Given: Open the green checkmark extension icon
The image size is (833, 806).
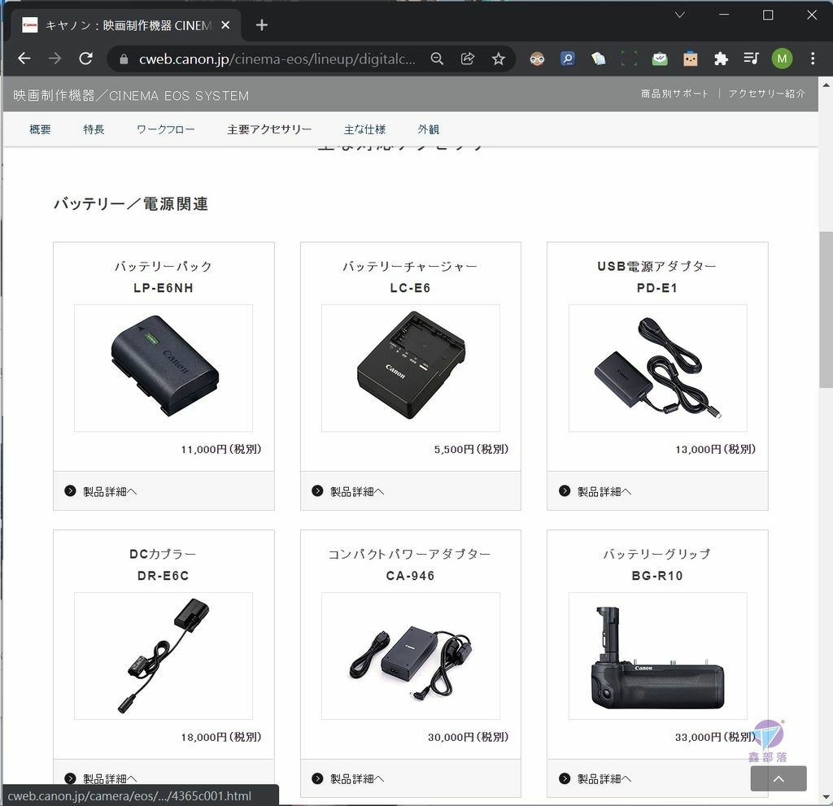Looking at the screenshot, I should [660, 59].
